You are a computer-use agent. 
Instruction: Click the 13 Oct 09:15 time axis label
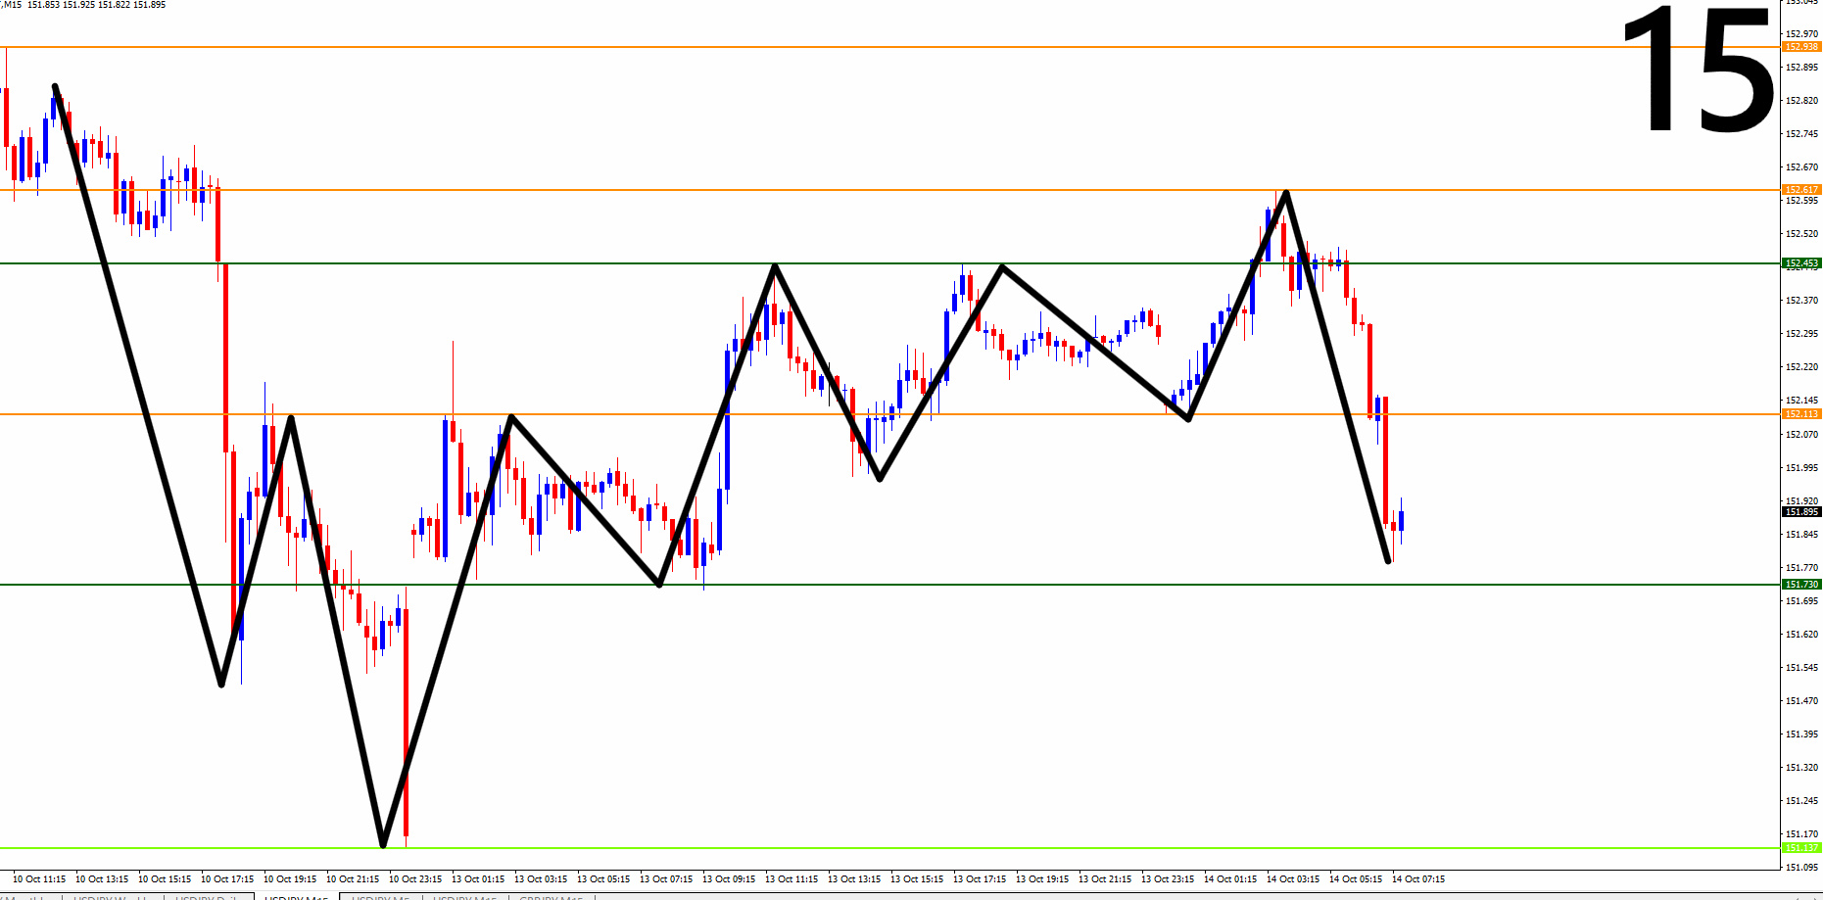coord(729,879)
